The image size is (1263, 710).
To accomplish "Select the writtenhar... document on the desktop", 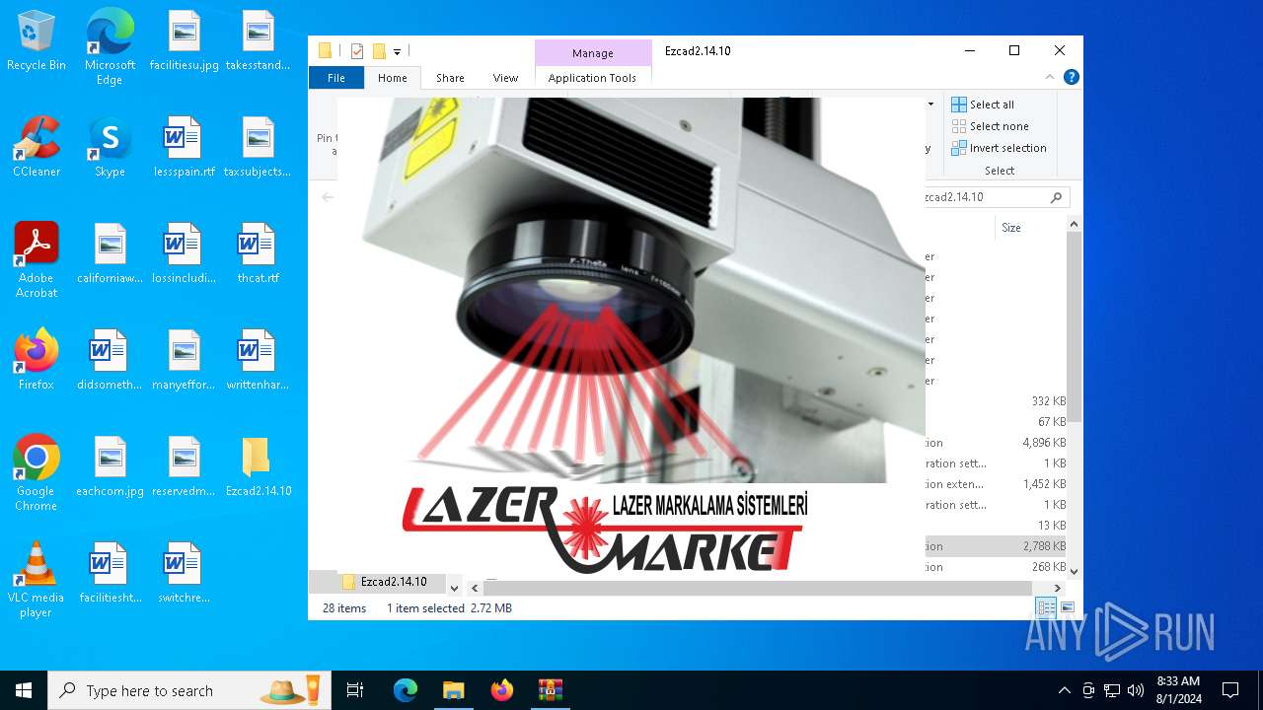I will [258, 360].
